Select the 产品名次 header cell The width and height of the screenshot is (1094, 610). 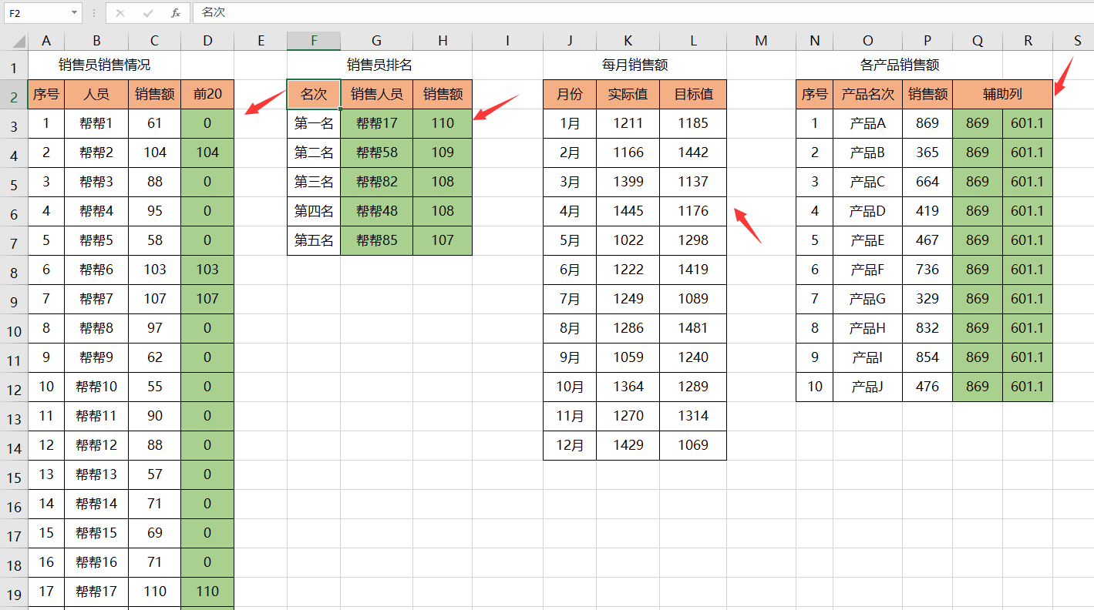(868, 94)
